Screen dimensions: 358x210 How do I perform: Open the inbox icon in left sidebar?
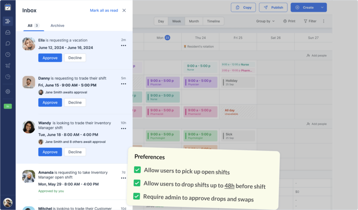[7, 32]
